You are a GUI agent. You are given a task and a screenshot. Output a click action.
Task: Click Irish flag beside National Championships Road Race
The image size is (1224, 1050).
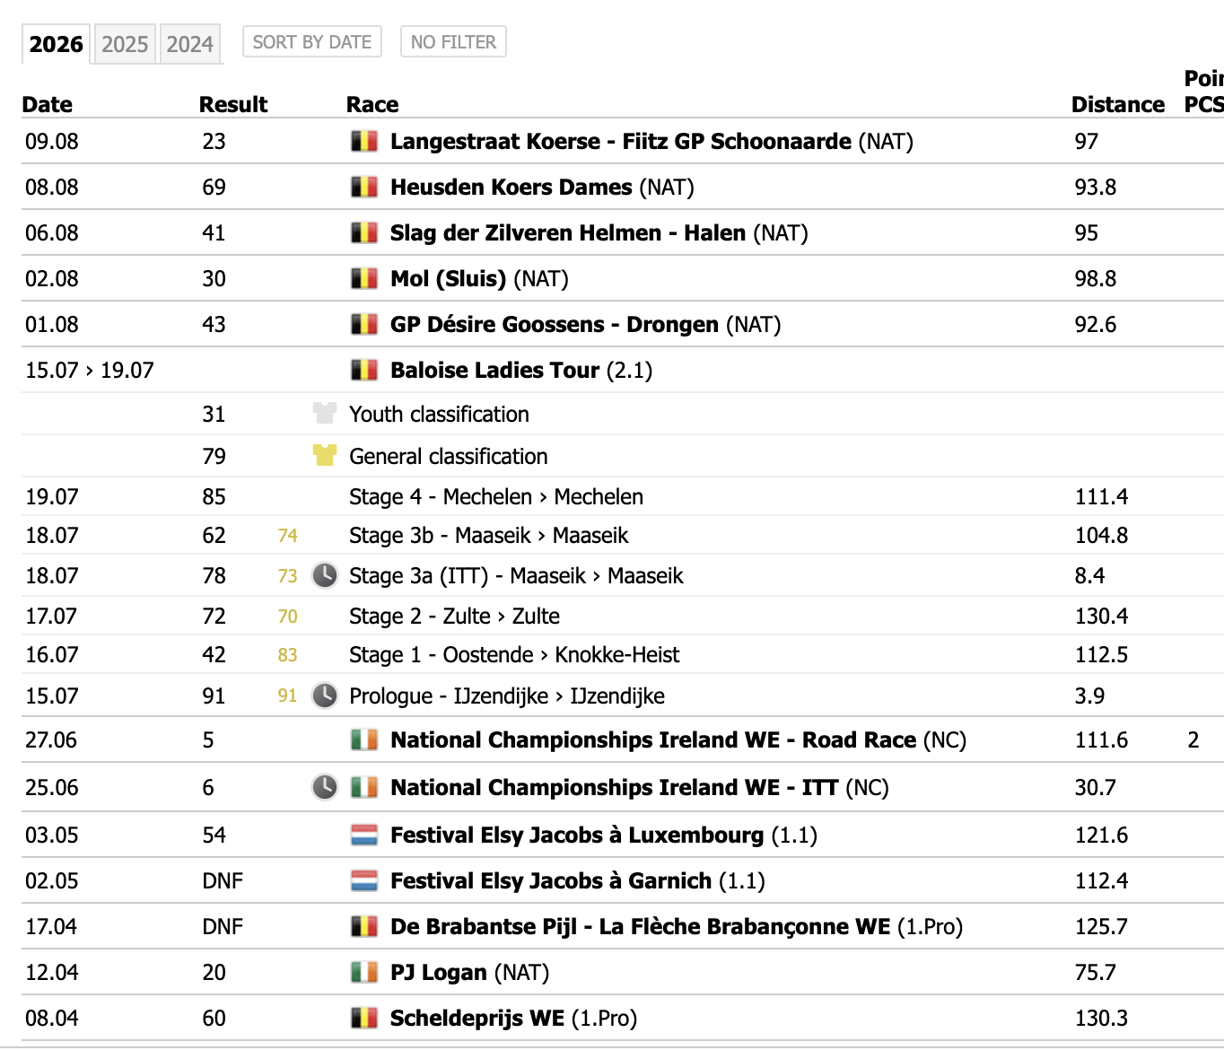coord(363,740)
